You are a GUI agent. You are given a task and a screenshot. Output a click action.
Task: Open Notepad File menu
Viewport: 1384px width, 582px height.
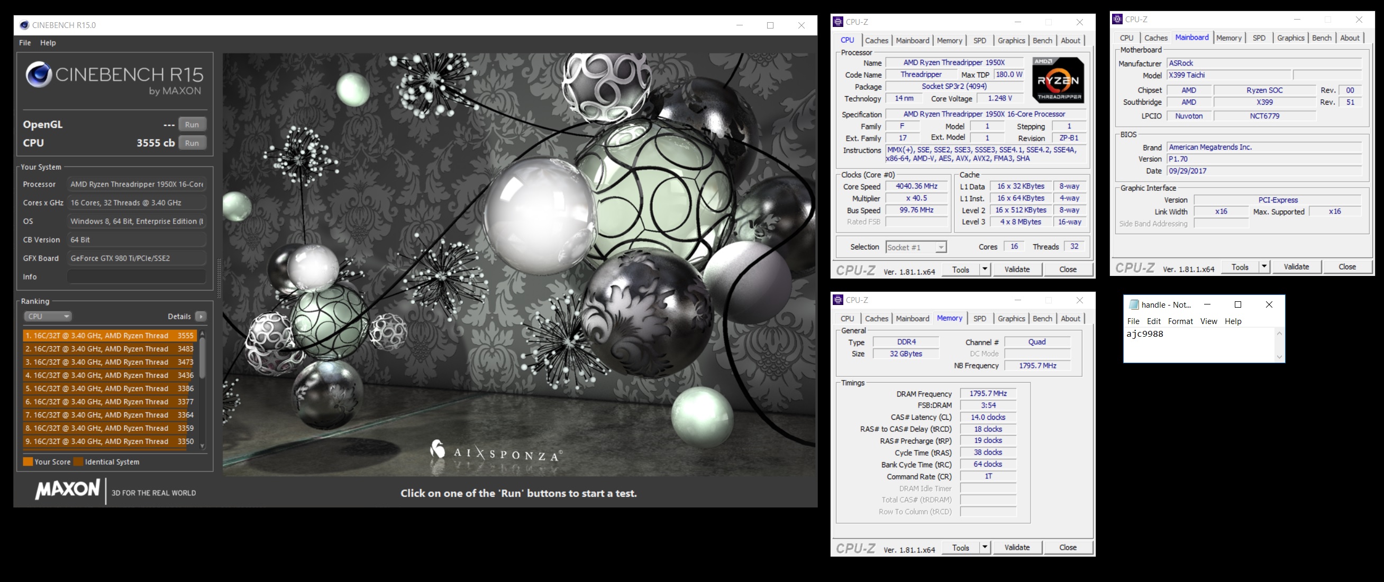click(1133, 321)
